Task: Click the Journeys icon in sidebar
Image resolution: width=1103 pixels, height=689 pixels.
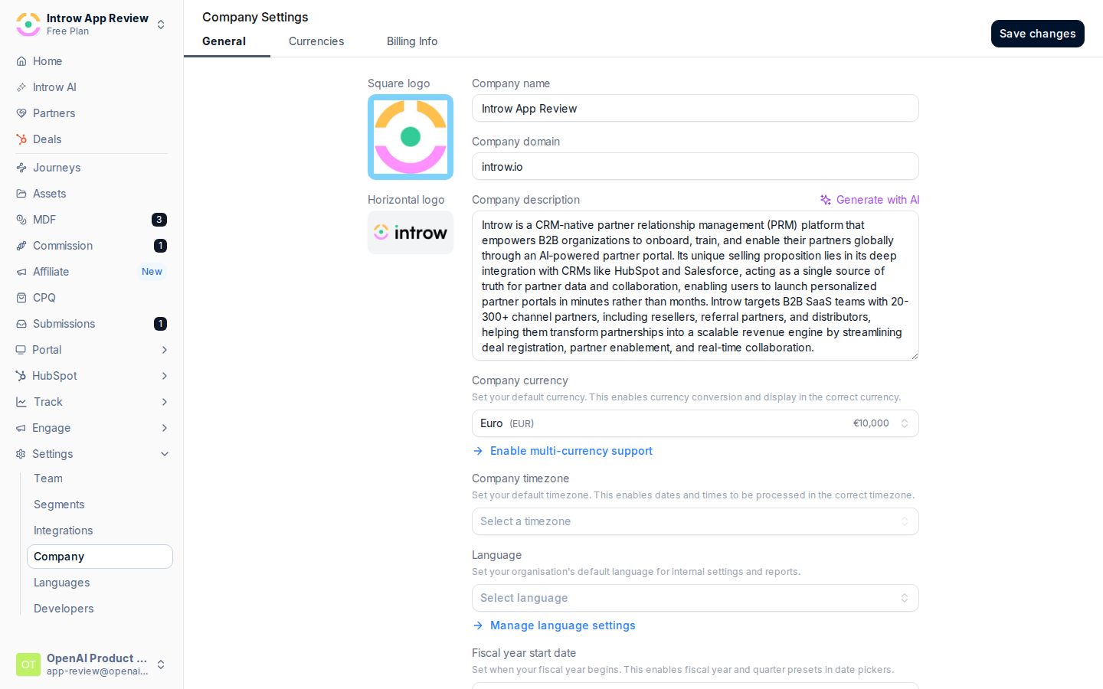Action: pos(21,168)
